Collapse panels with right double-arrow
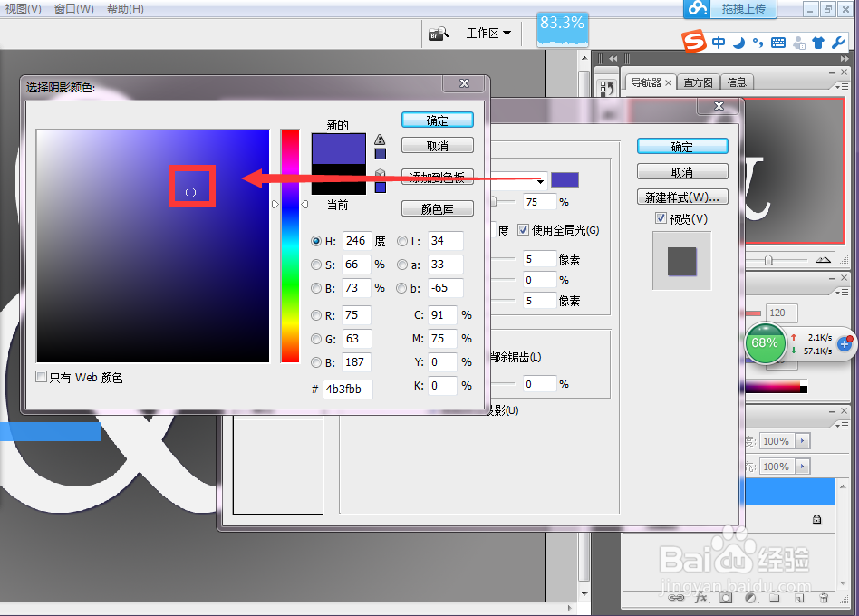Screen dimensions: 859x616 [845, 58]
